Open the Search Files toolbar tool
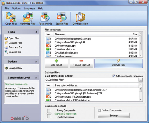This screenshot has width=149, height=123. coord(62,18)
